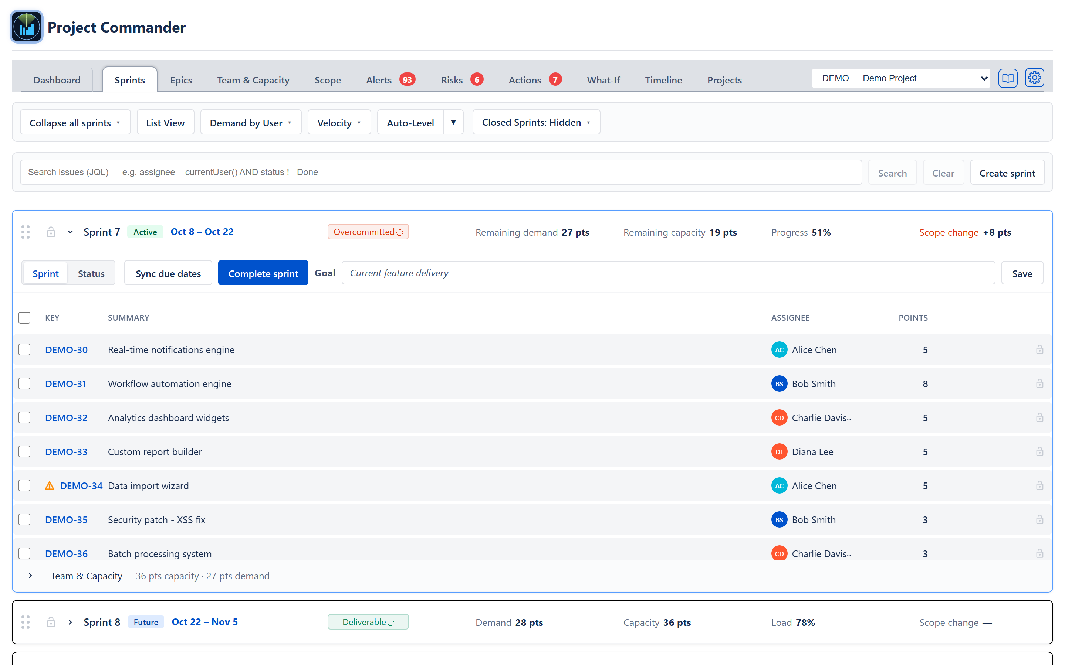Click the JQL search issues field
Image resolution: width=1065 pixels, height=665 pixels.
(440, 172)
